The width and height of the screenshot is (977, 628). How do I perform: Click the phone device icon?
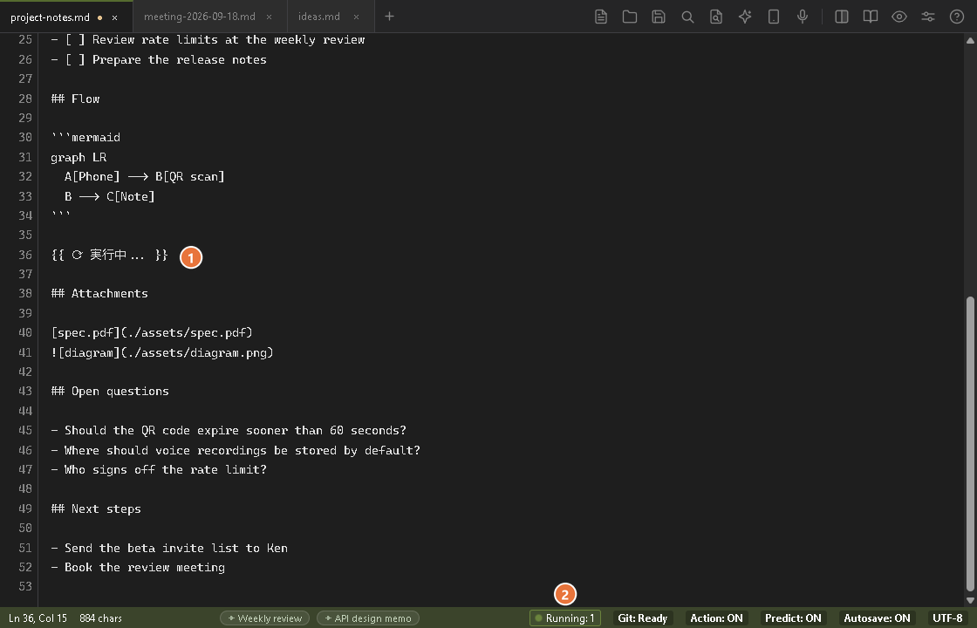[x=773, y=17]
